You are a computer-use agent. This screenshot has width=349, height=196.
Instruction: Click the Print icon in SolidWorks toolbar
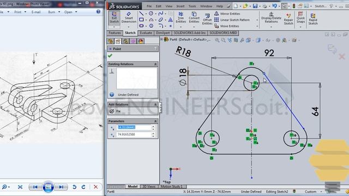point(264,6)
